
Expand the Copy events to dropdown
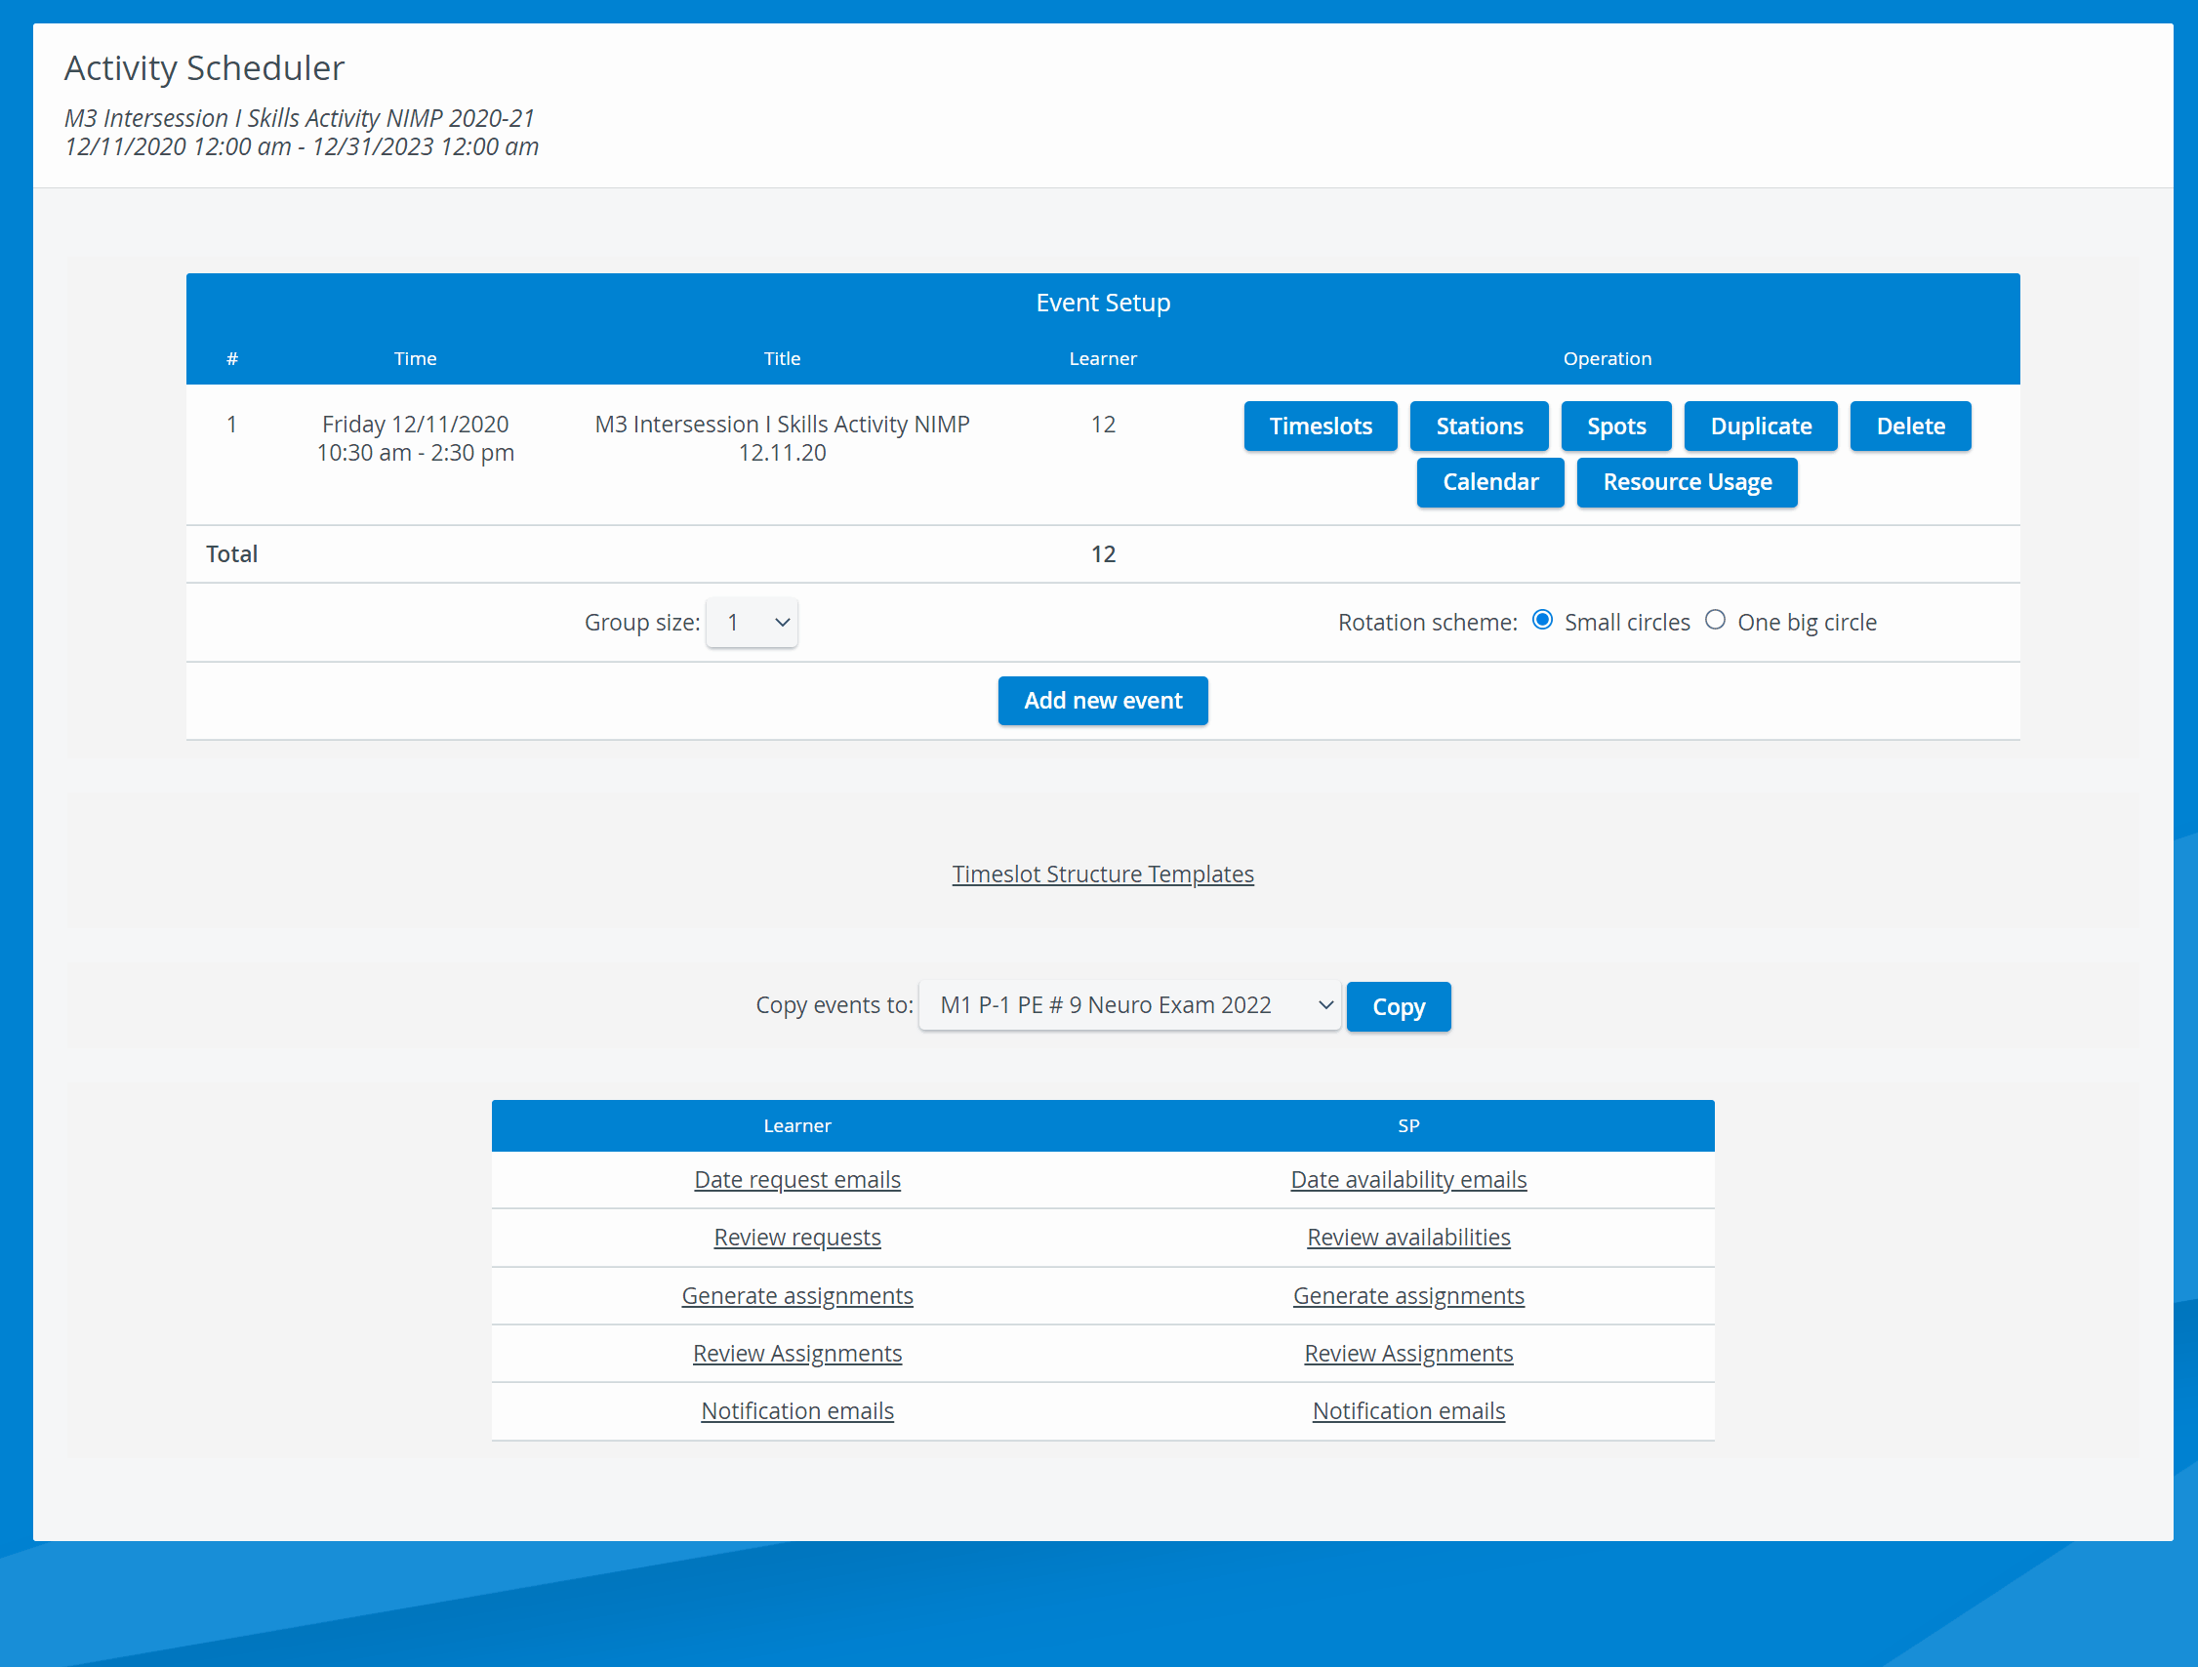[x=1129, y=1004]
